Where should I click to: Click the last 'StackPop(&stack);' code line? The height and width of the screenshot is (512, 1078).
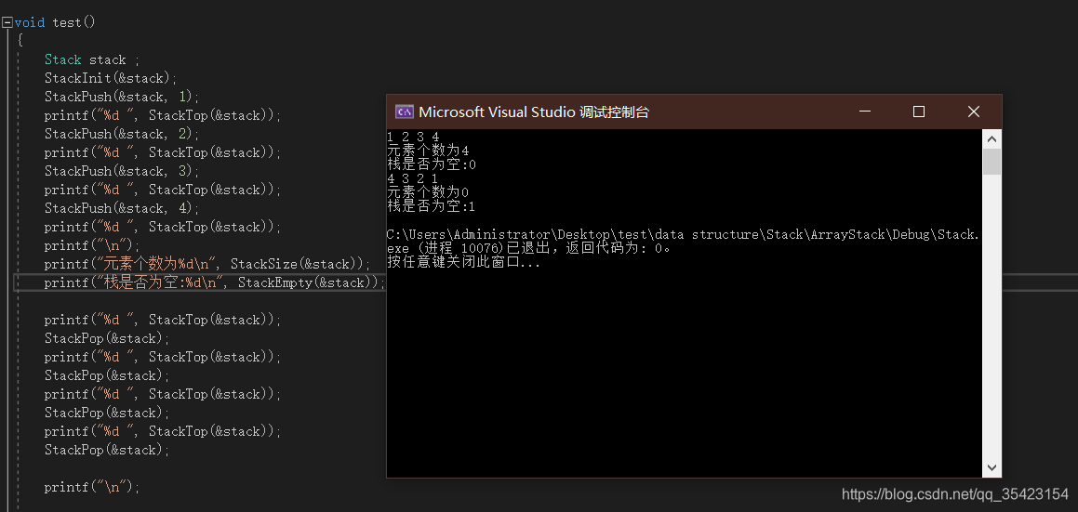coord(107,450)
